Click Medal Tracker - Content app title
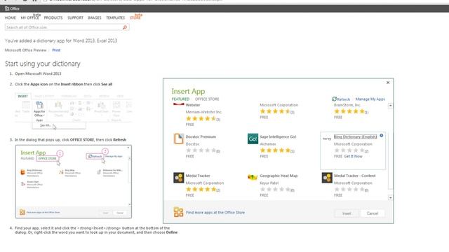 pos(355,176)
